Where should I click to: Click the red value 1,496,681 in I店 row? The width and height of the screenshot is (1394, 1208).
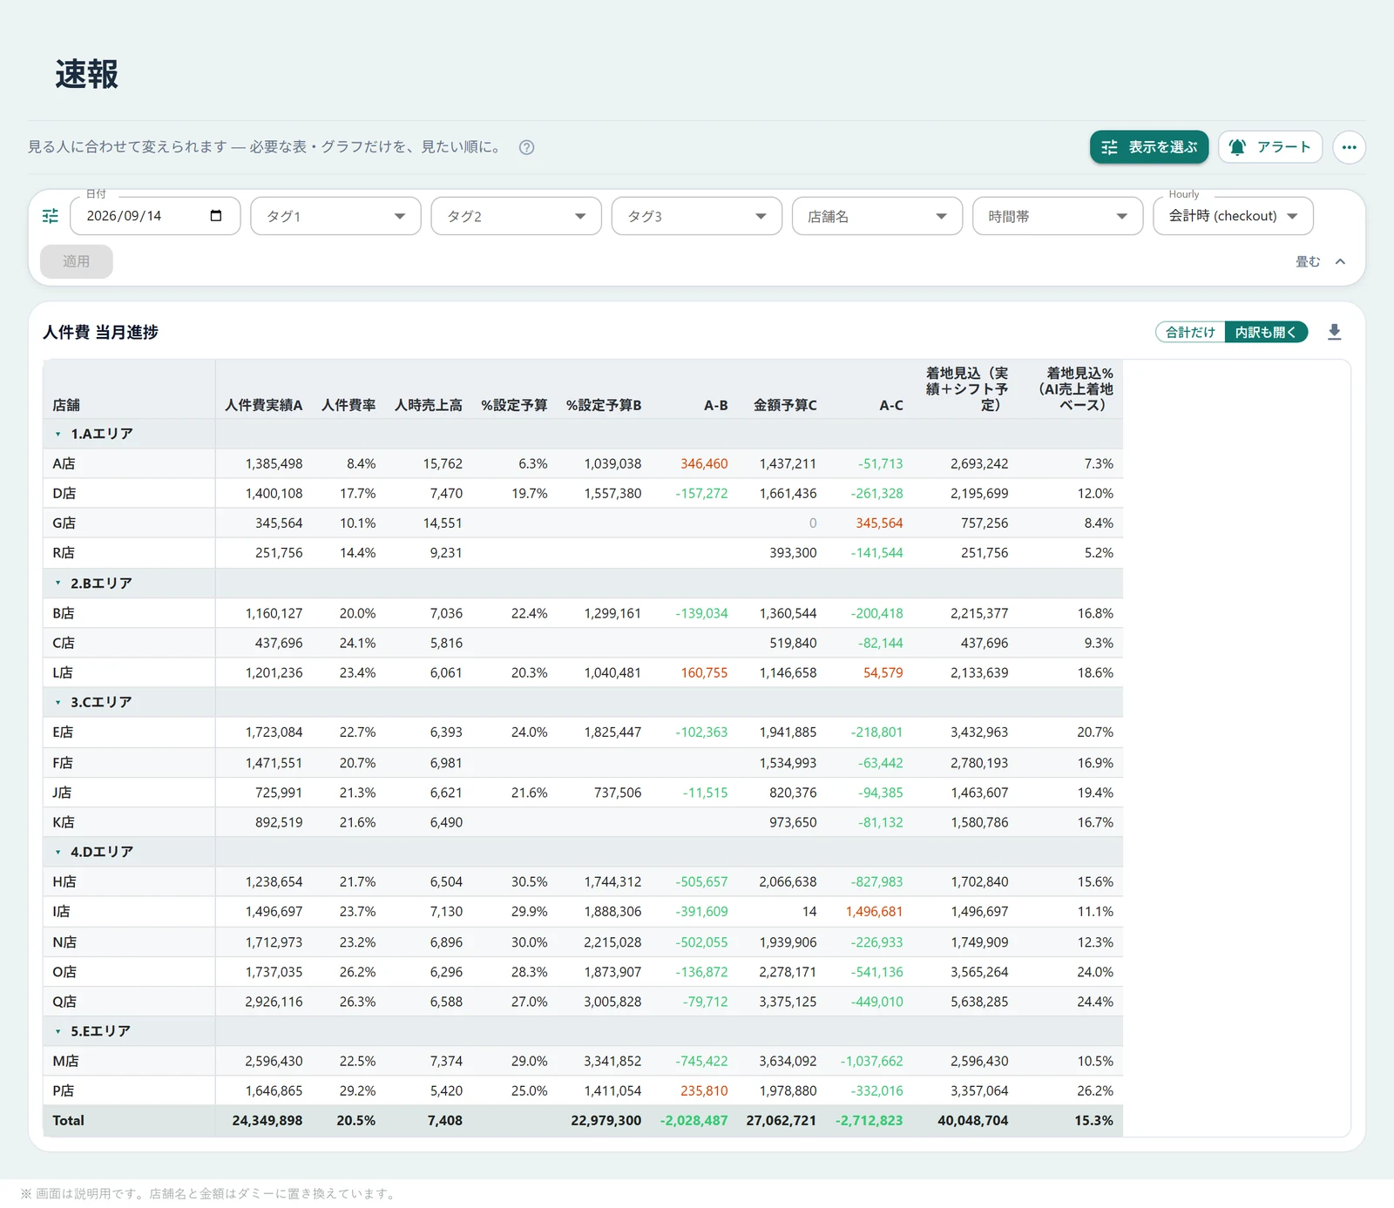coord(874,912)
